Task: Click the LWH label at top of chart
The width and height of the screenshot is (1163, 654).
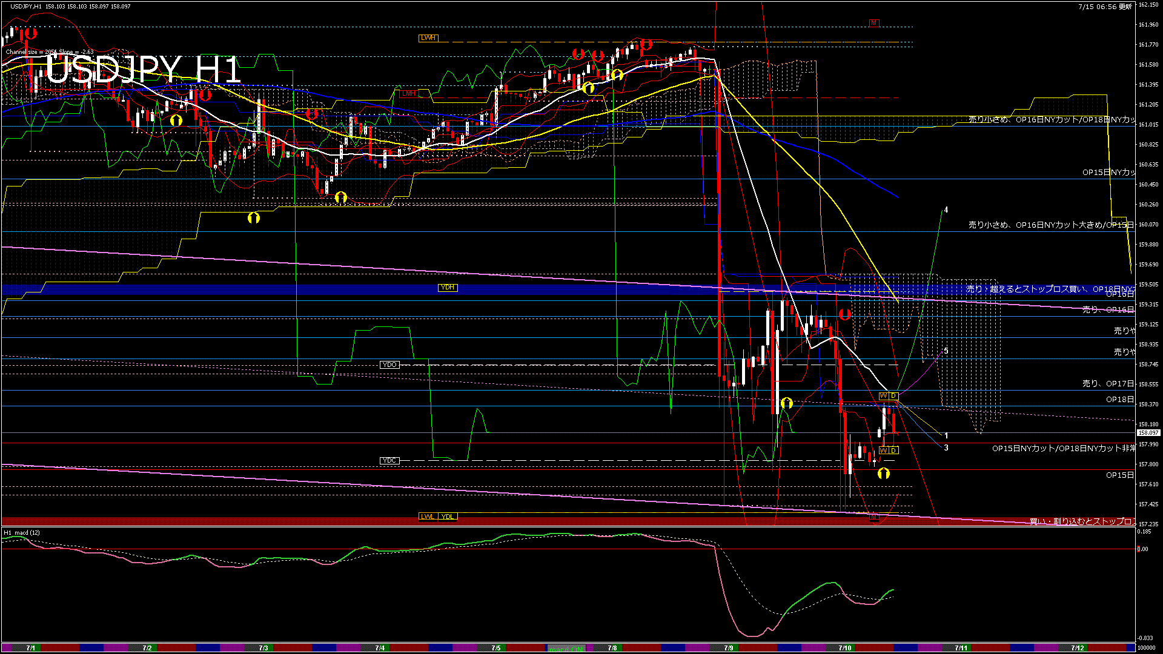Action: click(x=428, y=38)
